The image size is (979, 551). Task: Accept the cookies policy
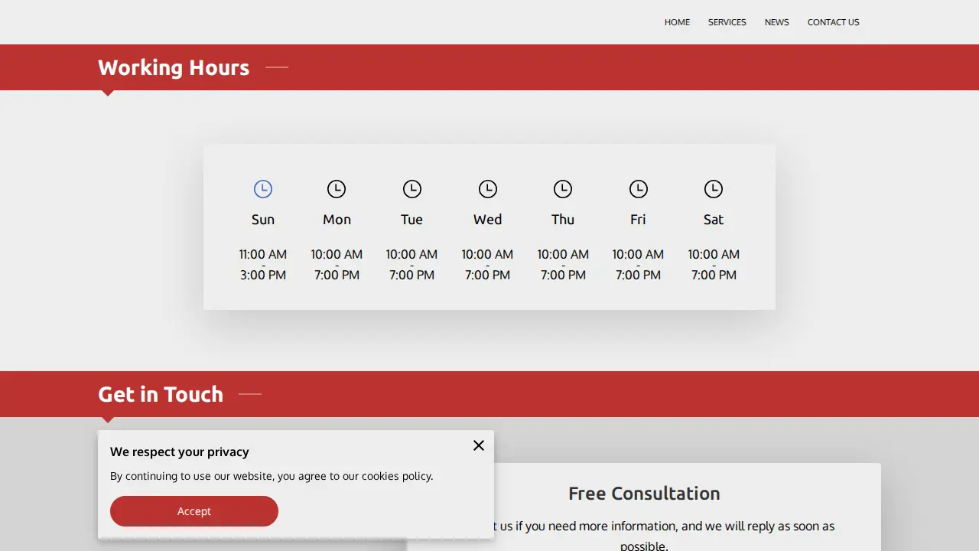pyautogui.click(x=194, y=511)
